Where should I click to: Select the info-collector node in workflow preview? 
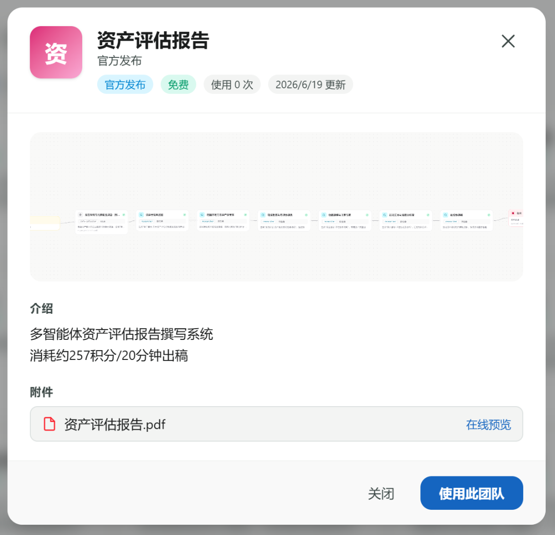point(101,222)
